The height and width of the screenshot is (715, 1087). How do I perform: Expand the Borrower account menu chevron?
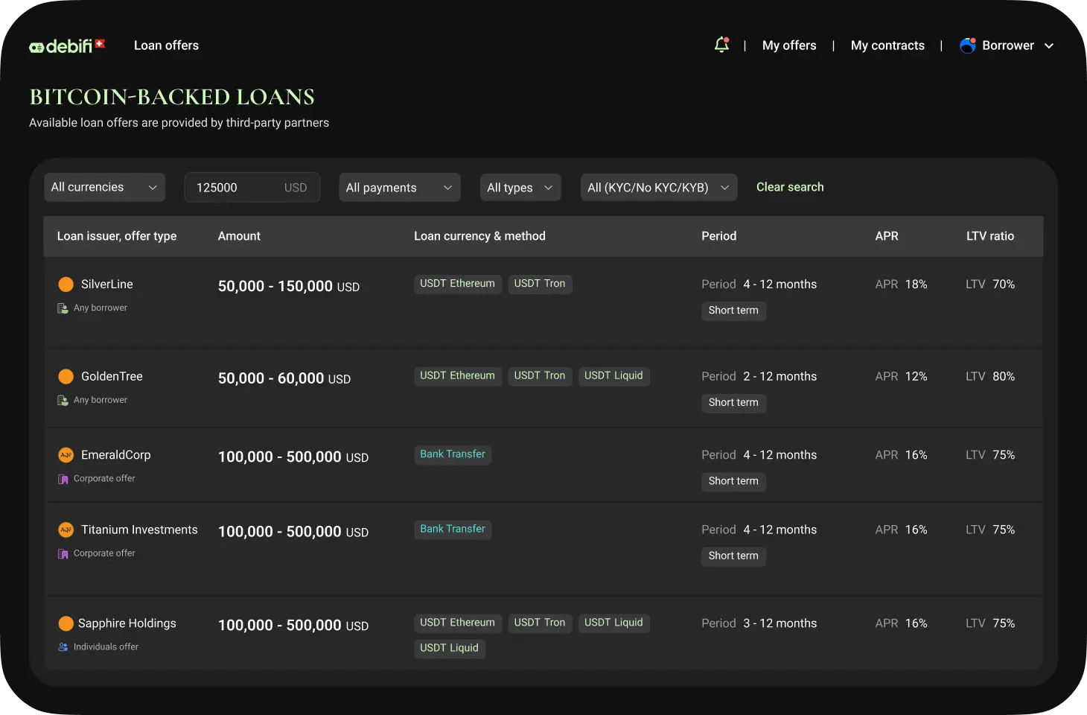1049,46
